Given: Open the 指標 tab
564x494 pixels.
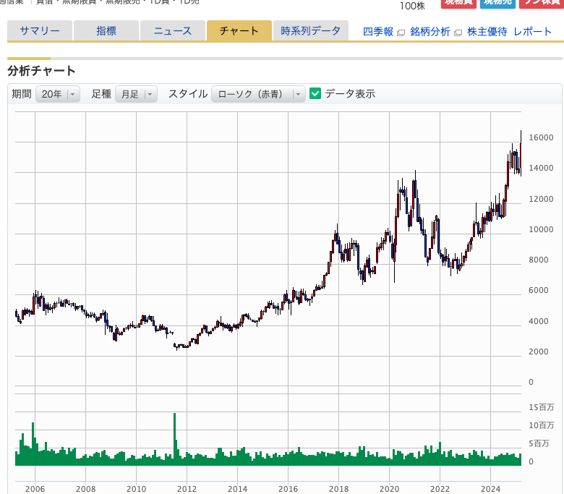Looking at the screenshot, I should 106,30.
